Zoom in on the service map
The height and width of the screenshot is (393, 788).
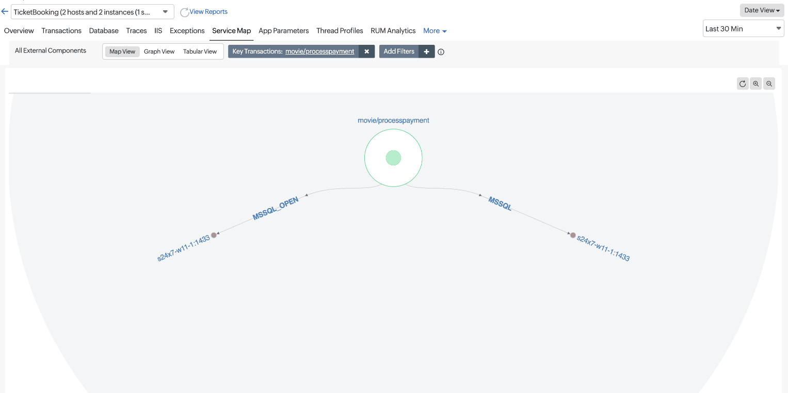coord(756,84)
